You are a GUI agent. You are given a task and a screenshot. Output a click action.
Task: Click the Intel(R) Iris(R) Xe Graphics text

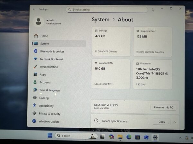click(x=150, y=52)
